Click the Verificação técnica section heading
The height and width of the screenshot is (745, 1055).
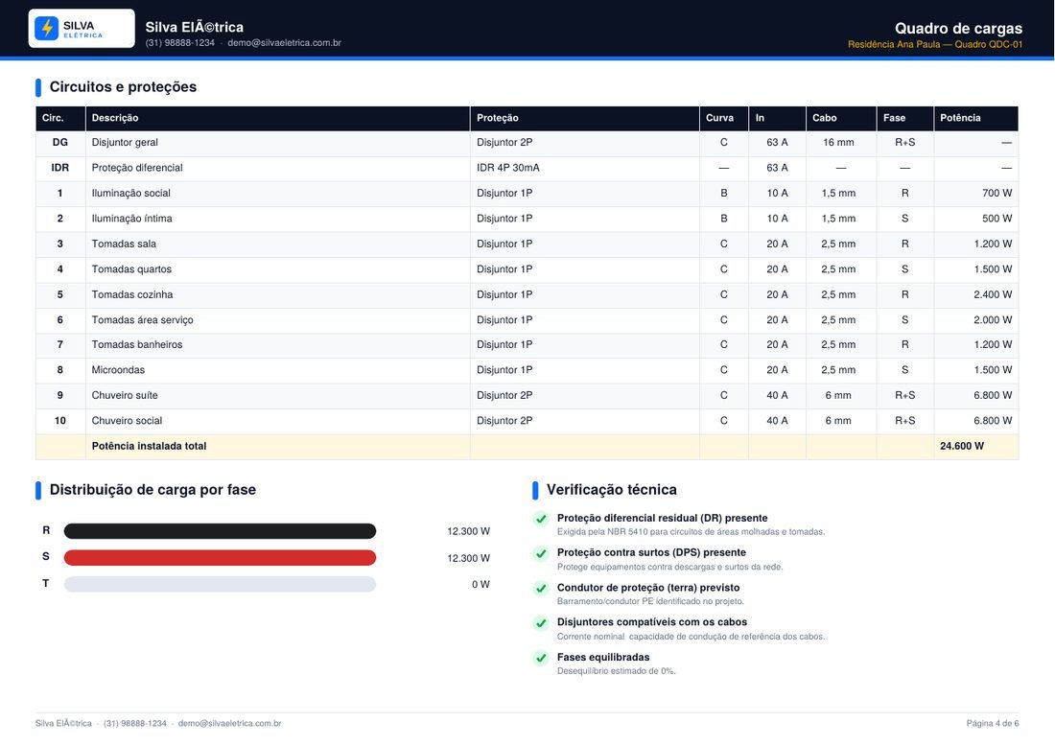click(612, 490)
